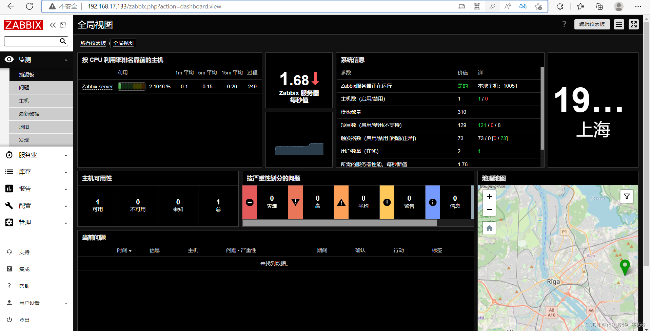Click the 1 可用 host availability cell
Viewport: 650px width, 331px height.
click(98, 205)
